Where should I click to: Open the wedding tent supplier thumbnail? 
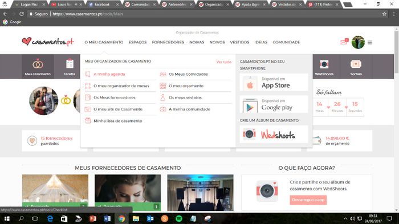click(x=55, y=193)
